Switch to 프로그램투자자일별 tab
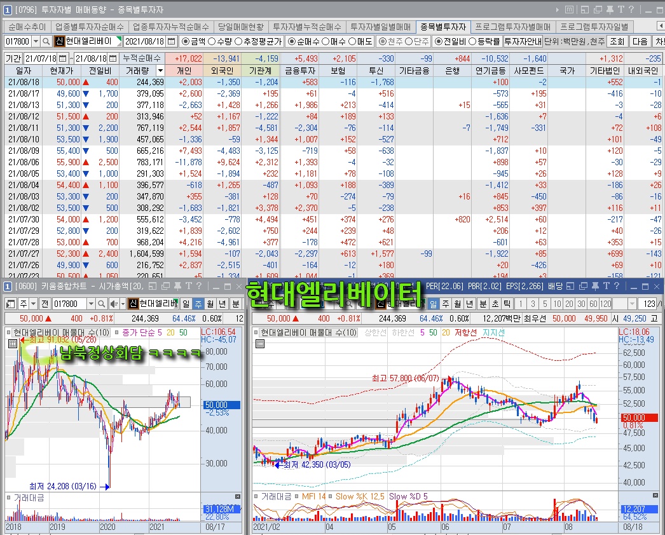Screen dimensions: 665x535 [594, 27]
